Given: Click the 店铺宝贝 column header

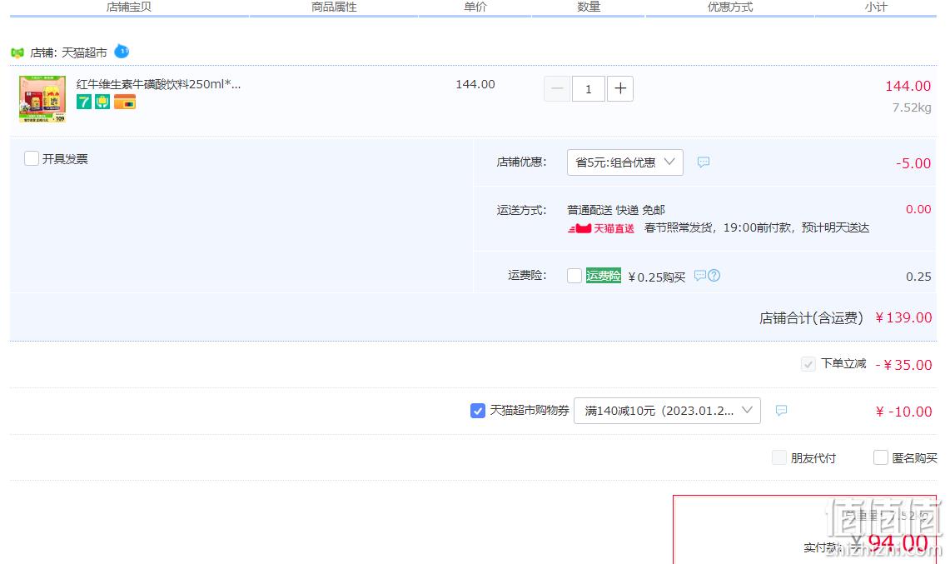Looking at the screenshot, I should click(x=129, y=7).
